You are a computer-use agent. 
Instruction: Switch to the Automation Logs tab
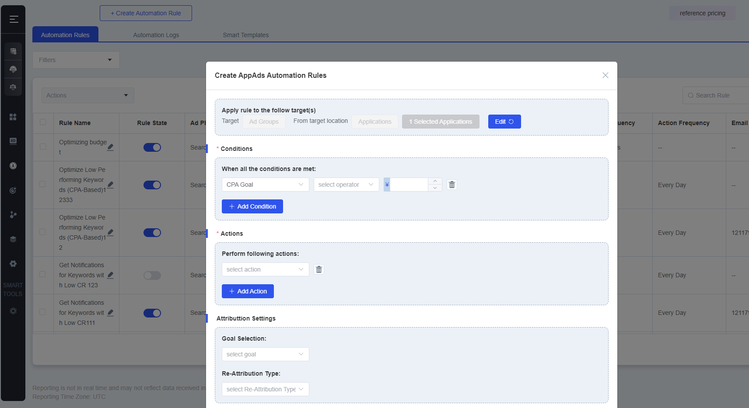click(156, 35)
